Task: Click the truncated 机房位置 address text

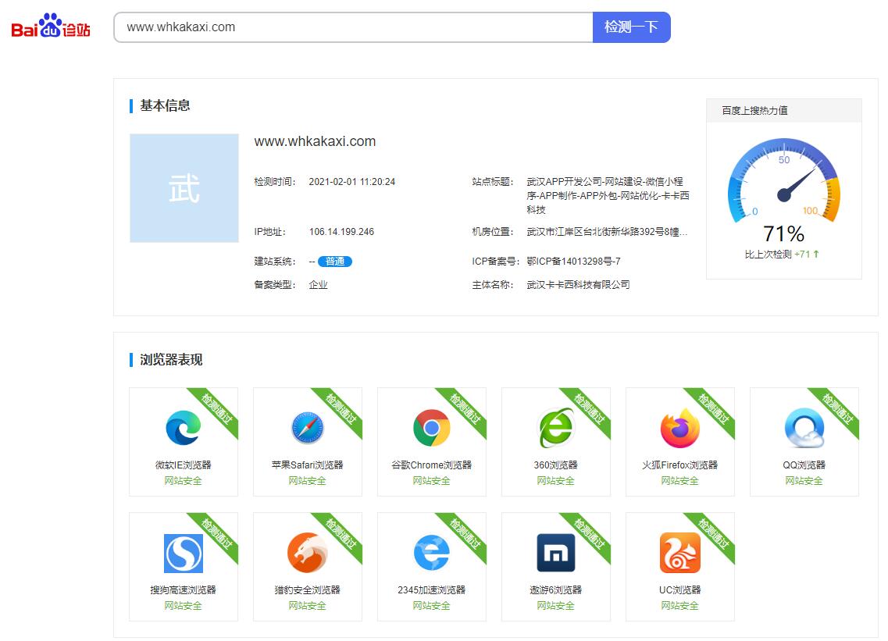Action: point(607,232)
